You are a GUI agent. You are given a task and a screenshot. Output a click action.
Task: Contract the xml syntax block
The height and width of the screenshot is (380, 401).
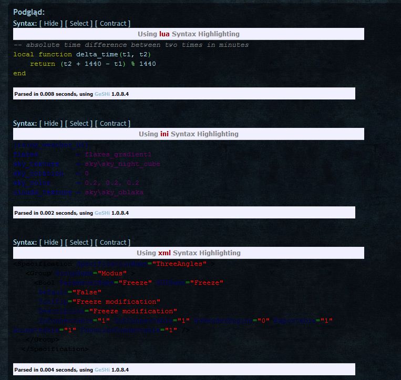pyautogui.click(x=113, y=242)
